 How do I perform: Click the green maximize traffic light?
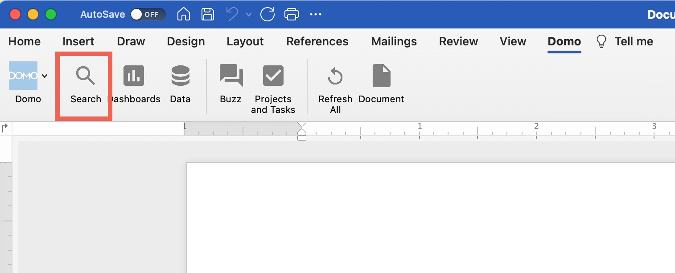(x=51, y=14)
